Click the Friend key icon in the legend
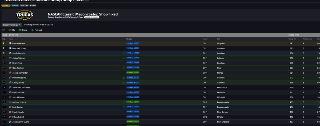 coord(20,30)
